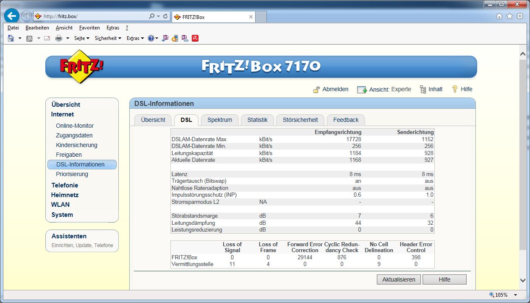The height and width of the screenshot is (303, 530).
Task: Switch to the Störsicherheit tab
Action: coord(300,120)
